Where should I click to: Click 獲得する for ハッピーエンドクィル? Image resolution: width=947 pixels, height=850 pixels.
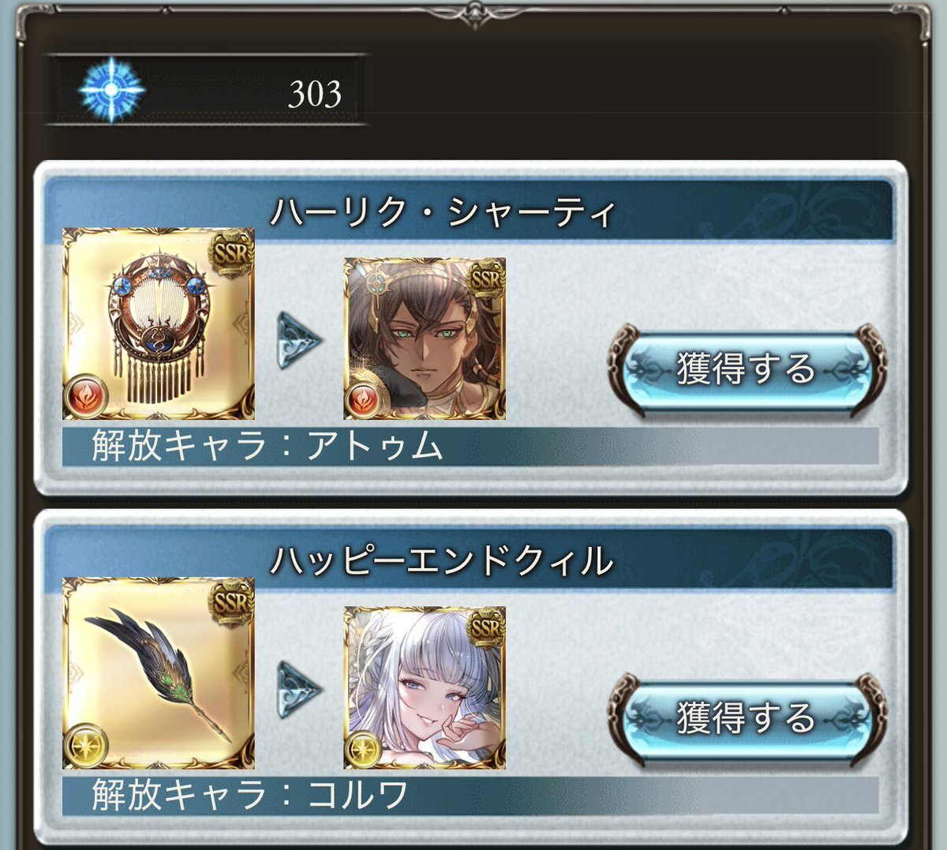[747, 717]
